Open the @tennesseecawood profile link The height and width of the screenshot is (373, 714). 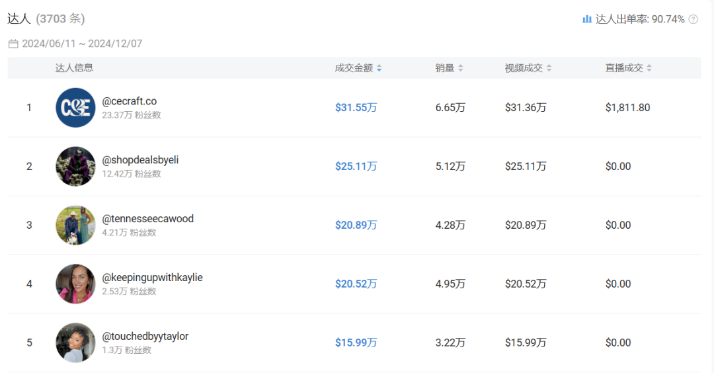[148, 219]
